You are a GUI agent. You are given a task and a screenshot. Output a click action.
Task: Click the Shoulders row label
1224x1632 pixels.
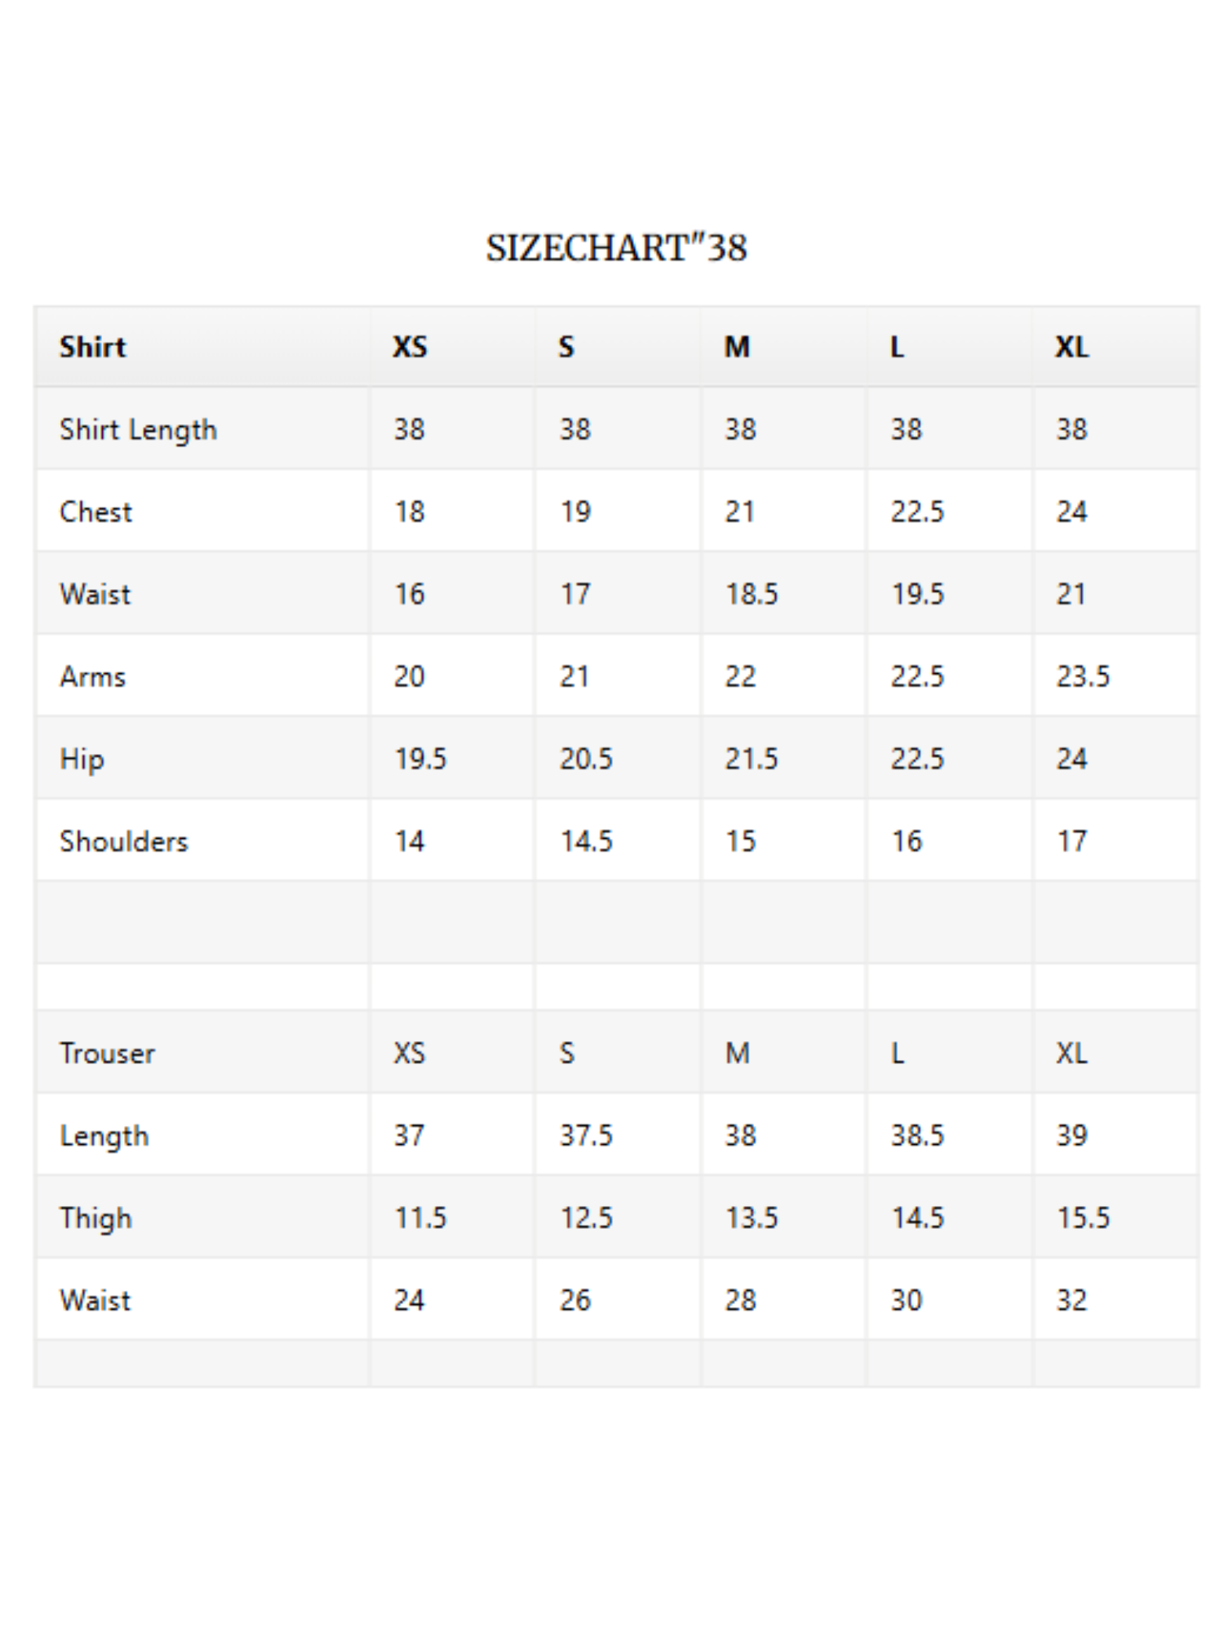124,841
